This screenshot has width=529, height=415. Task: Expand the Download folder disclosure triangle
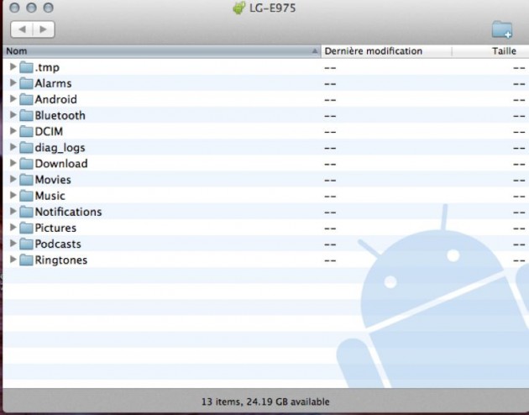(13, 163)
